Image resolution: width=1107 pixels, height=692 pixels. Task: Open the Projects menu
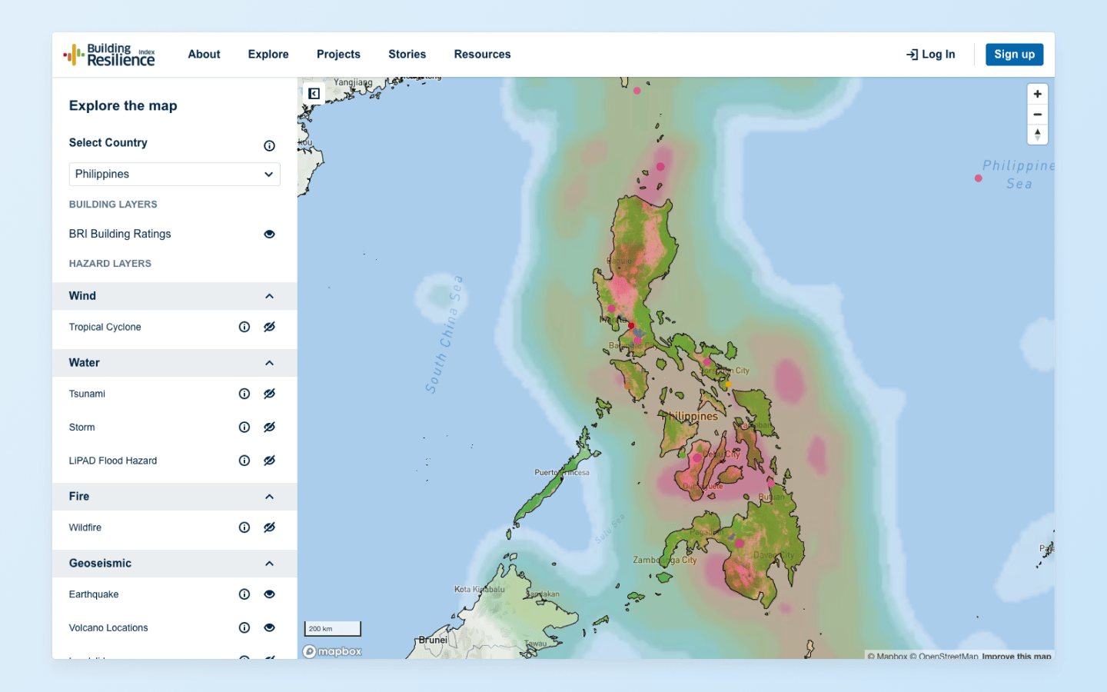[x=338, y=55]
